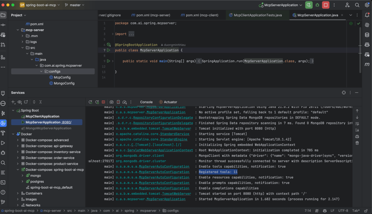Open the Terminal tool window in the left sidebar
The image size is (372, 214).
pos(3,182)
